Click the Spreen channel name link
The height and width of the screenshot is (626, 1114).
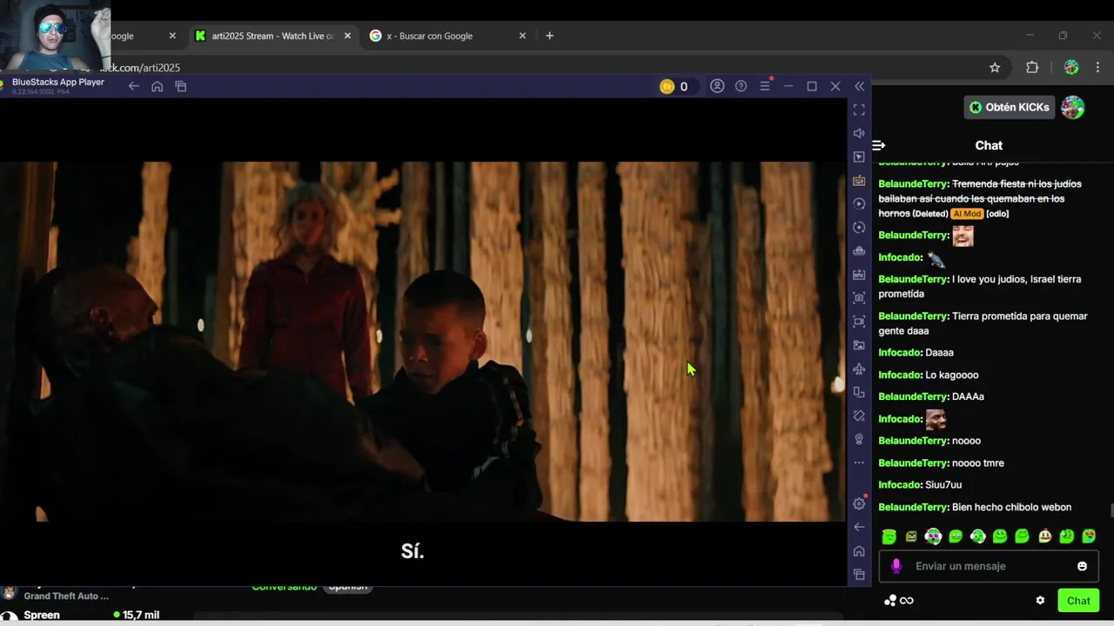42,615
